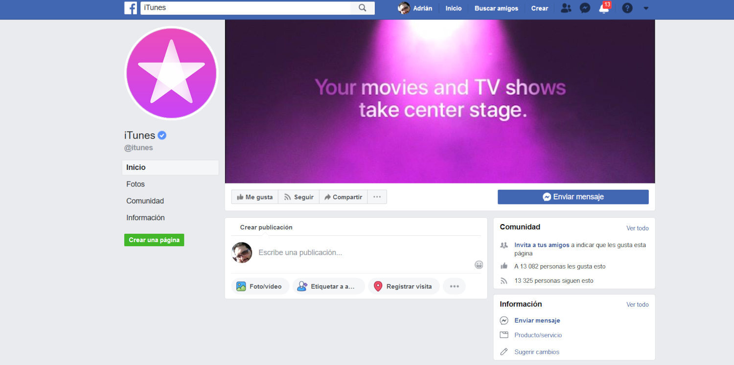Expand more post options in composer
This screenshot has width=734, height=365.
coord(454,286)
